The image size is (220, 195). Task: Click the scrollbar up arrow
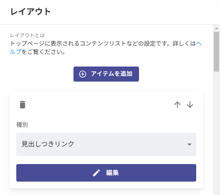pyautogui.click(x=216, y=28)
